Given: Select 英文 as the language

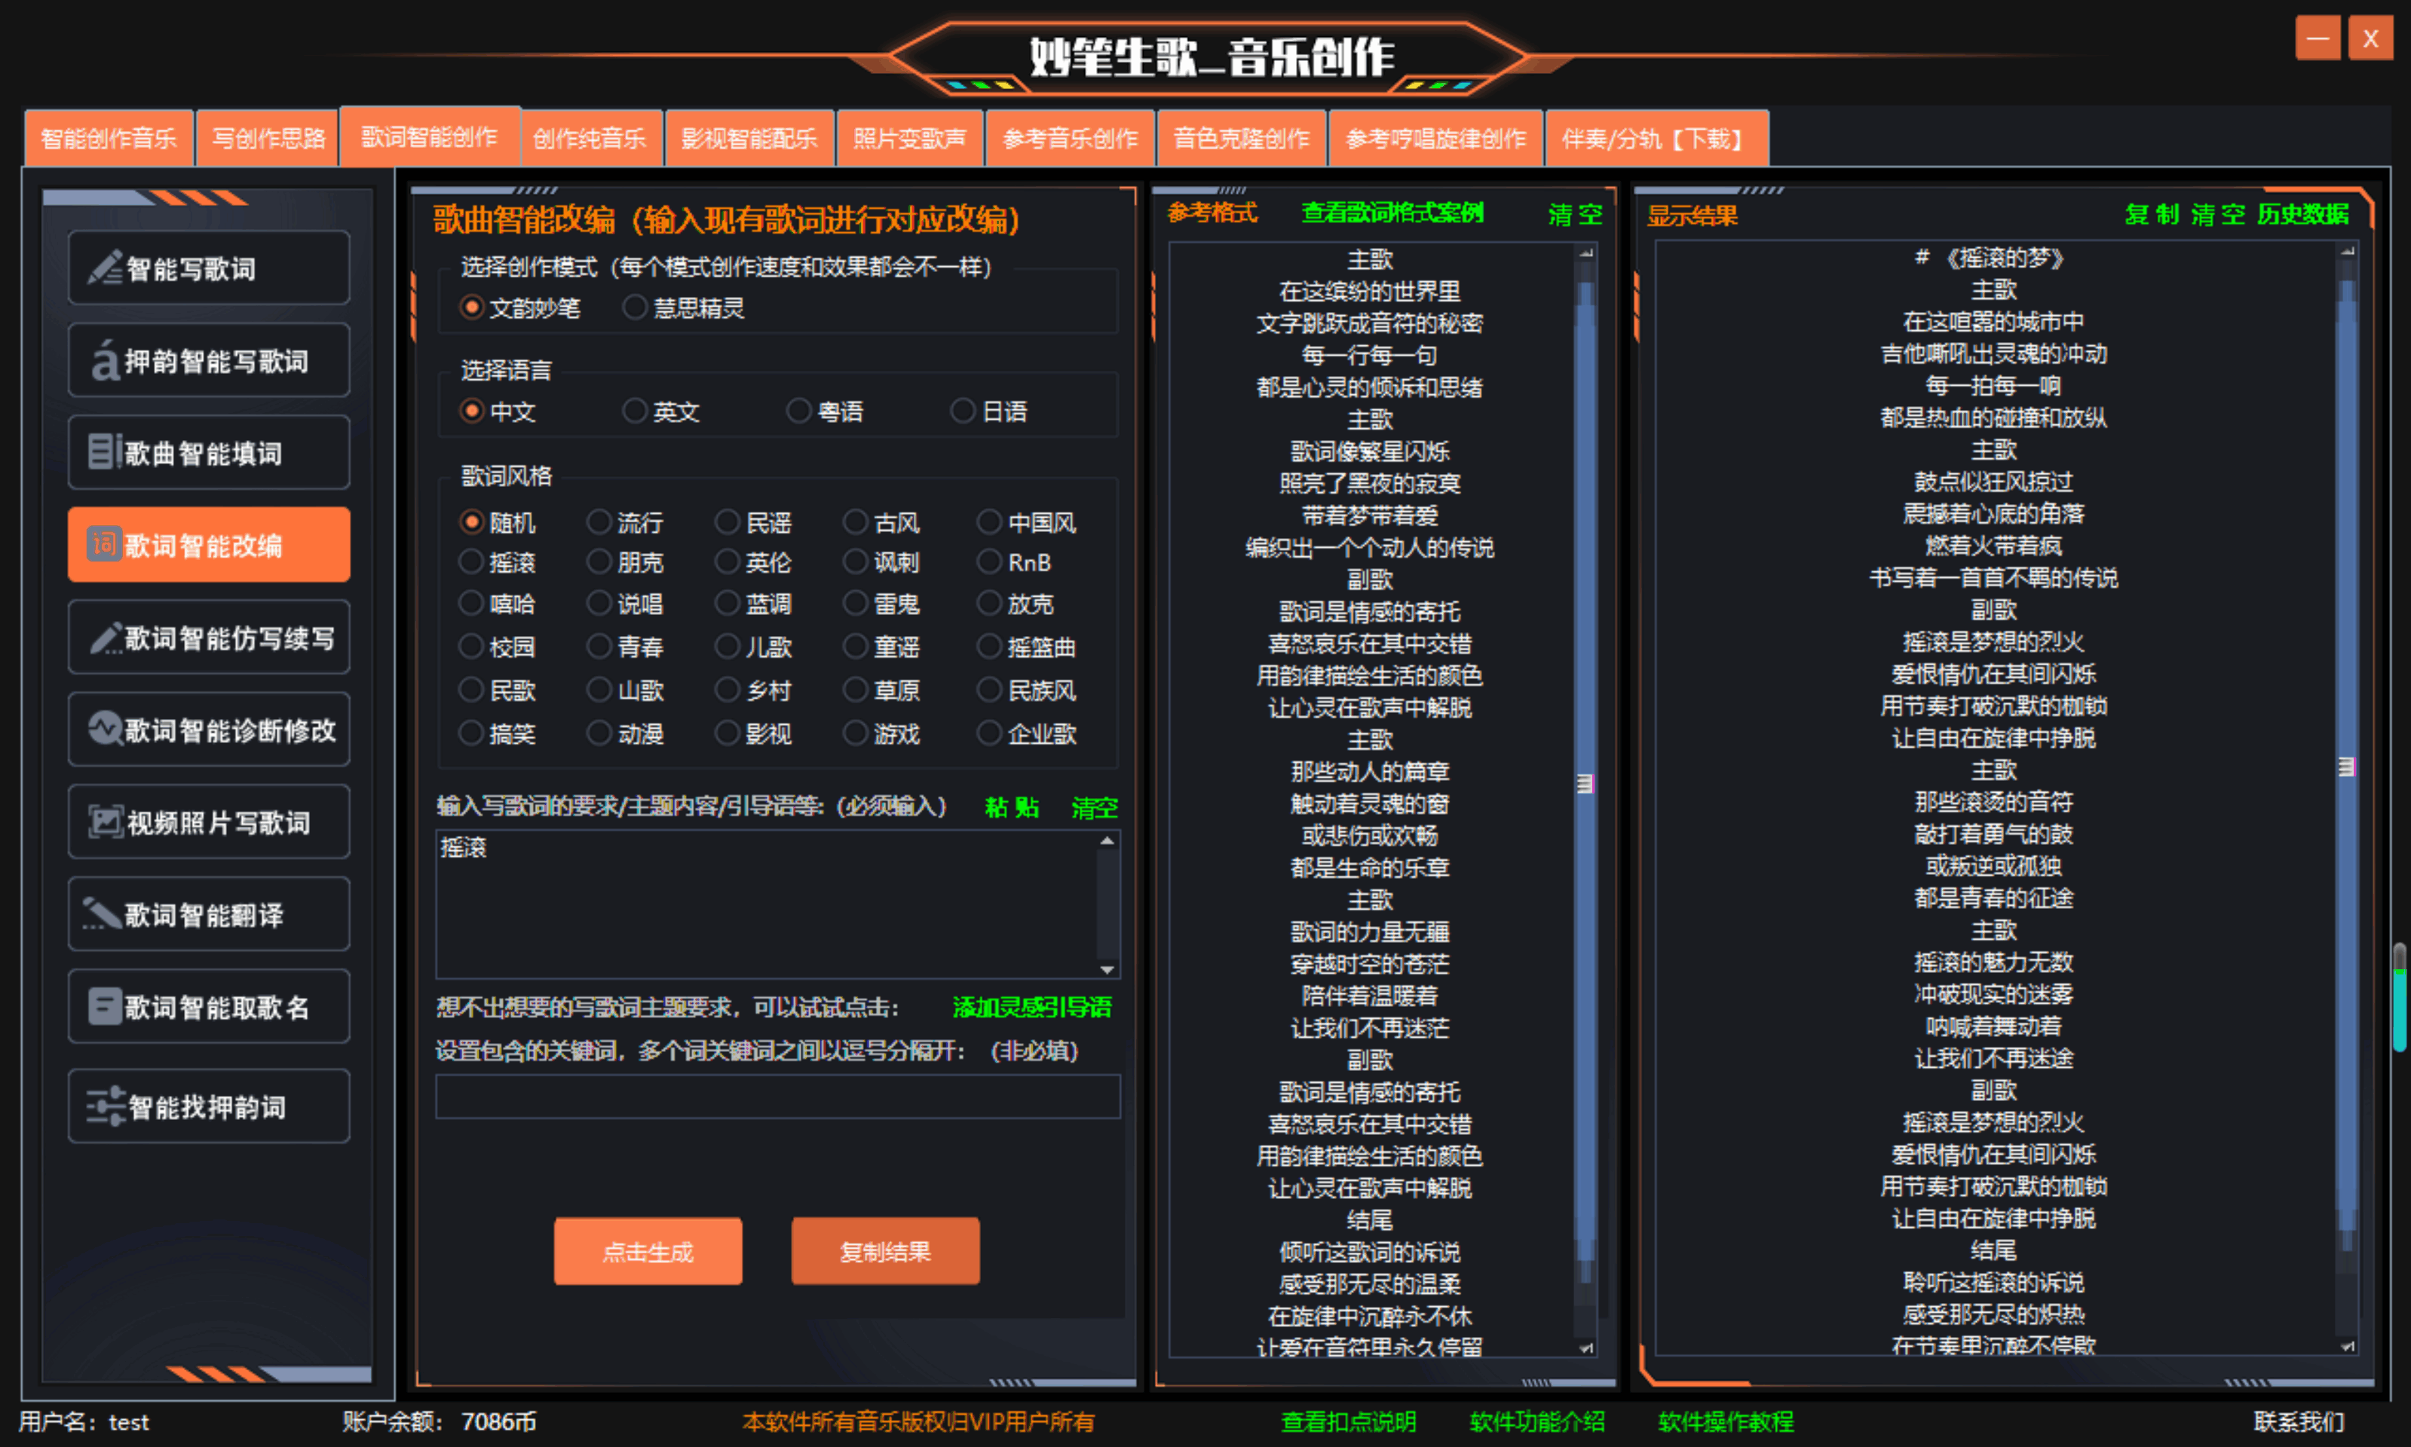Looking at the screenshot, I should click(635, 411).
